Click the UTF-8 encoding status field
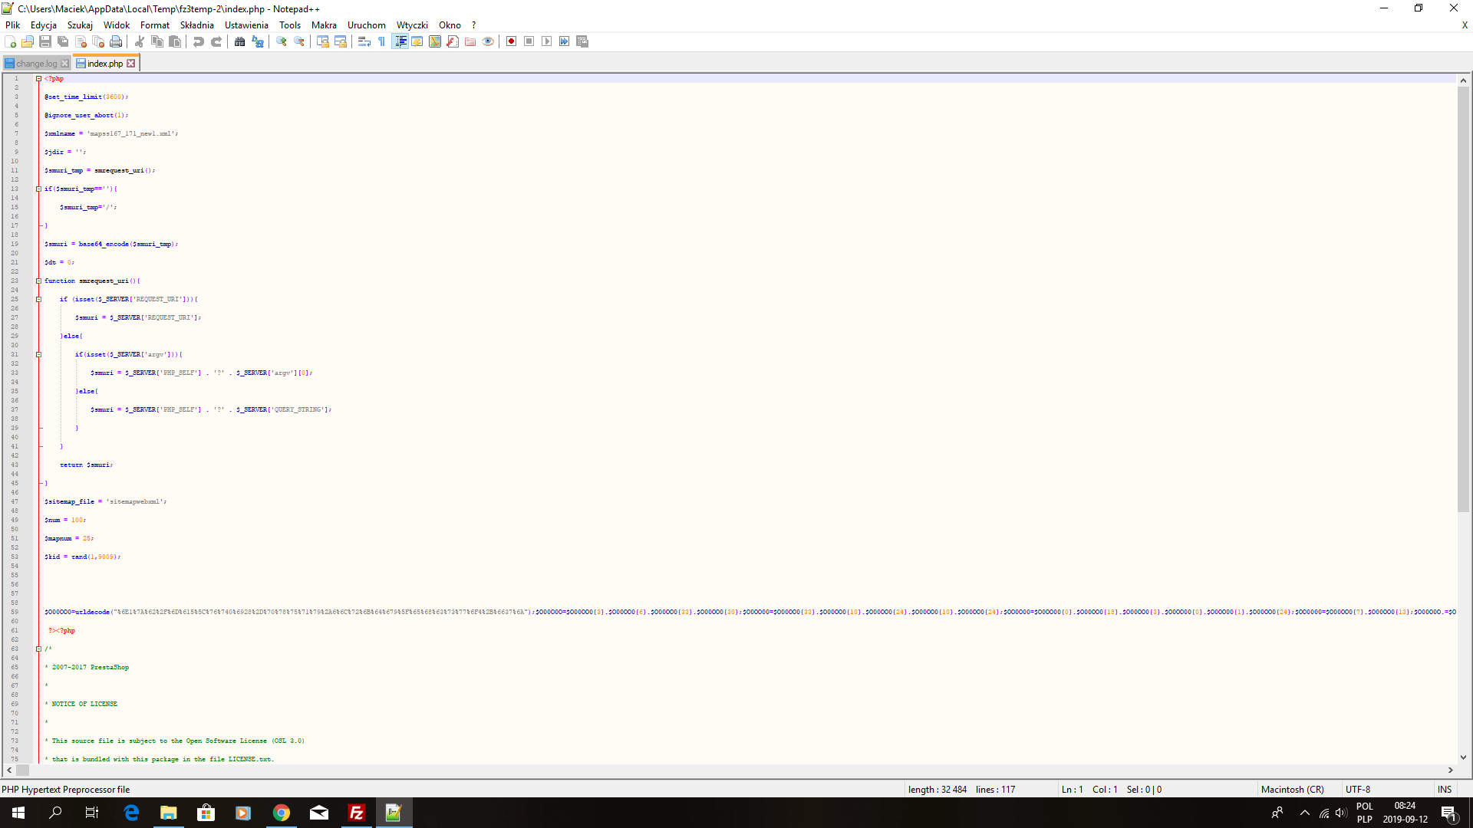Image resolution: width=1473 pixels, height=828 pixels. [x=1357, y=789]
